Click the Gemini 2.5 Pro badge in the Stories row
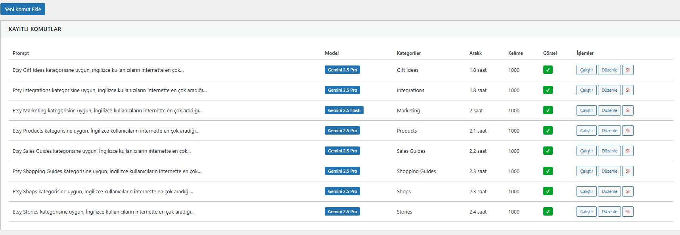Image resolution: width=680 pixels, height=235 pixels. [x=342, y=212]
